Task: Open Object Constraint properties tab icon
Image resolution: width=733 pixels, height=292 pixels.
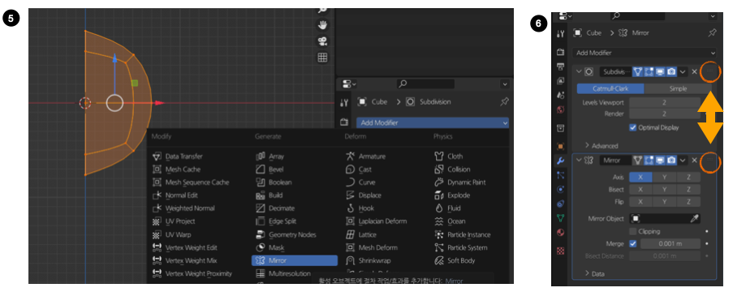Action: pos(561,204)
